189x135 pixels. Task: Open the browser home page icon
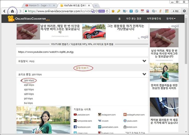pos(12,11)
